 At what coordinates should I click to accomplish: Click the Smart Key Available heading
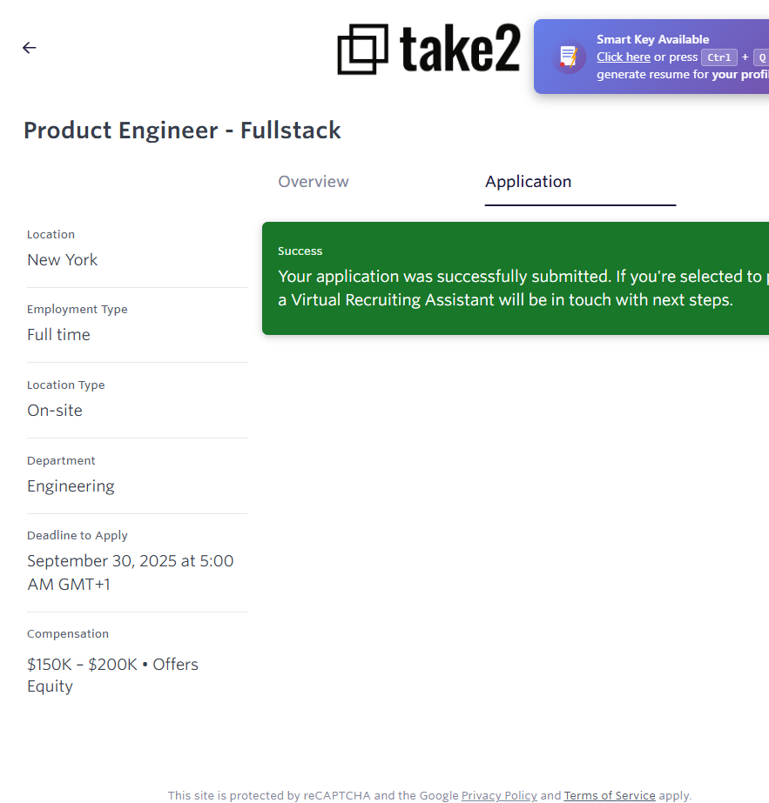pos(652,39)
